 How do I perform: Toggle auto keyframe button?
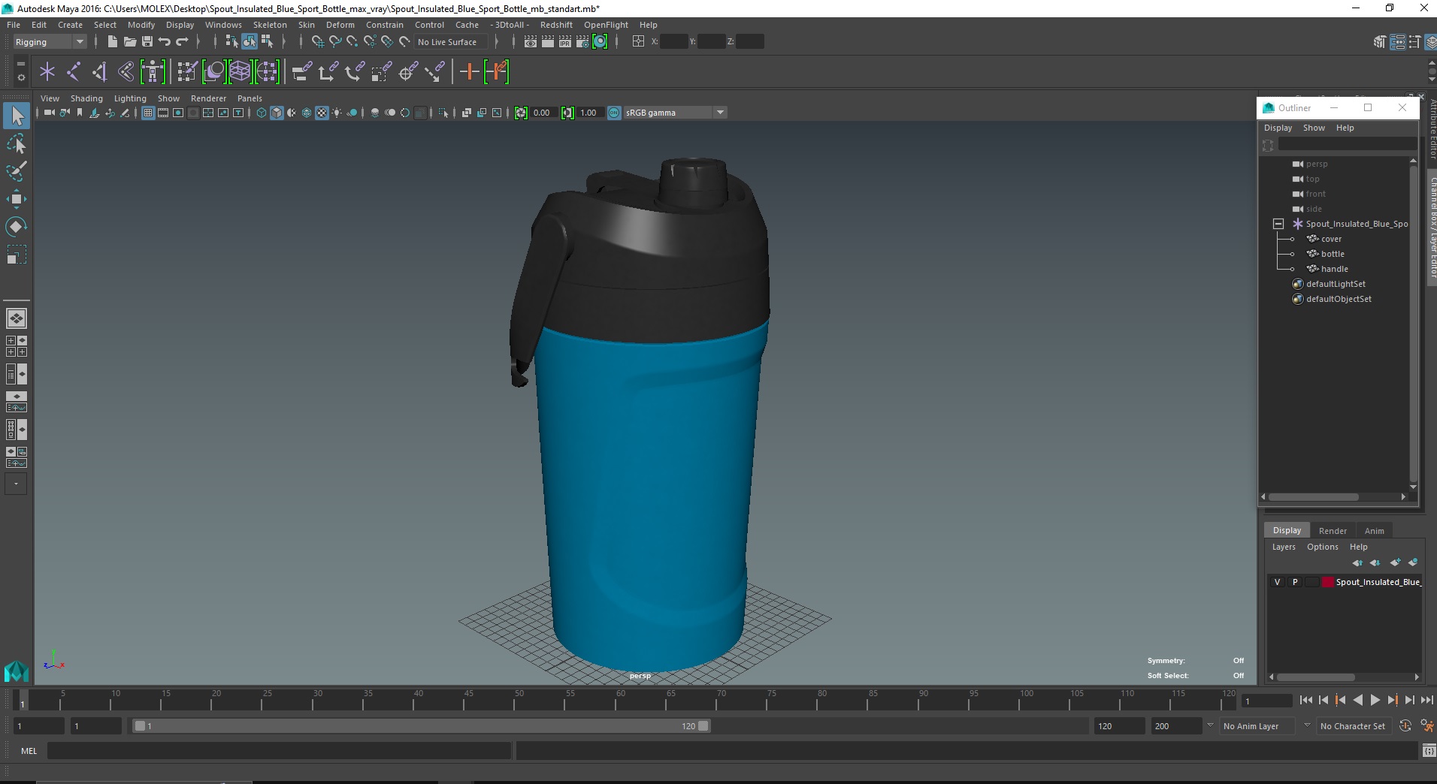tap(1405, 726)
